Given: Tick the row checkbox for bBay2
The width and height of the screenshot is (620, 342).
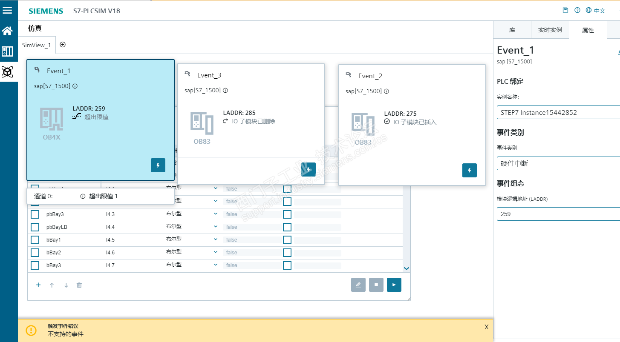Looking at the screenshot, I should point(35,253).
